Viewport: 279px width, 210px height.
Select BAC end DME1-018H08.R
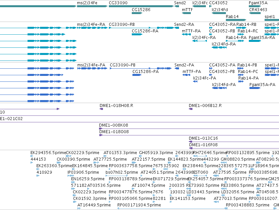(116, 106)
